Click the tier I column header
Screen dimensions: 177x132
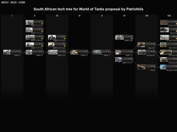click(x=12, y=16)
